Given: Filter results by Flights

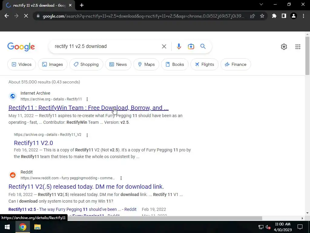Looking at the screenshot, I should pyautogui.click(x=204, y=64).
